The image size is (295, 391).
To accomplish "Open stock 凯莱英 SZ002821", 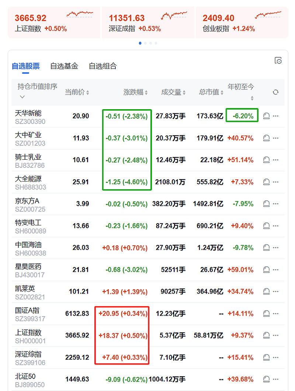I will [x=30, y=293].
